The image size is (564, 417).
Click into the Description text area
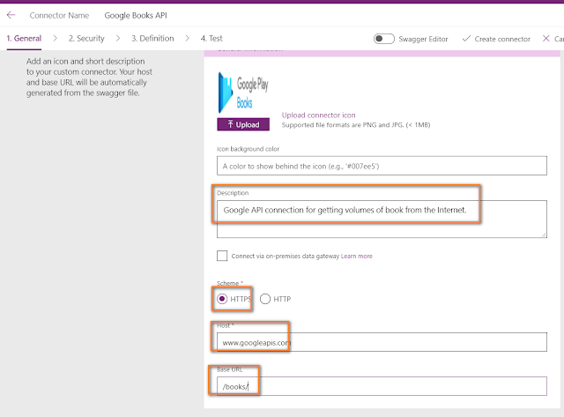click(382, 220)
